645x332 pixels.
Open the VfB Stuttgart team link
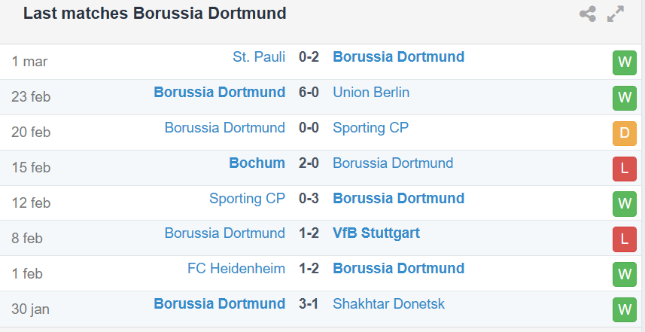[376, 233]
